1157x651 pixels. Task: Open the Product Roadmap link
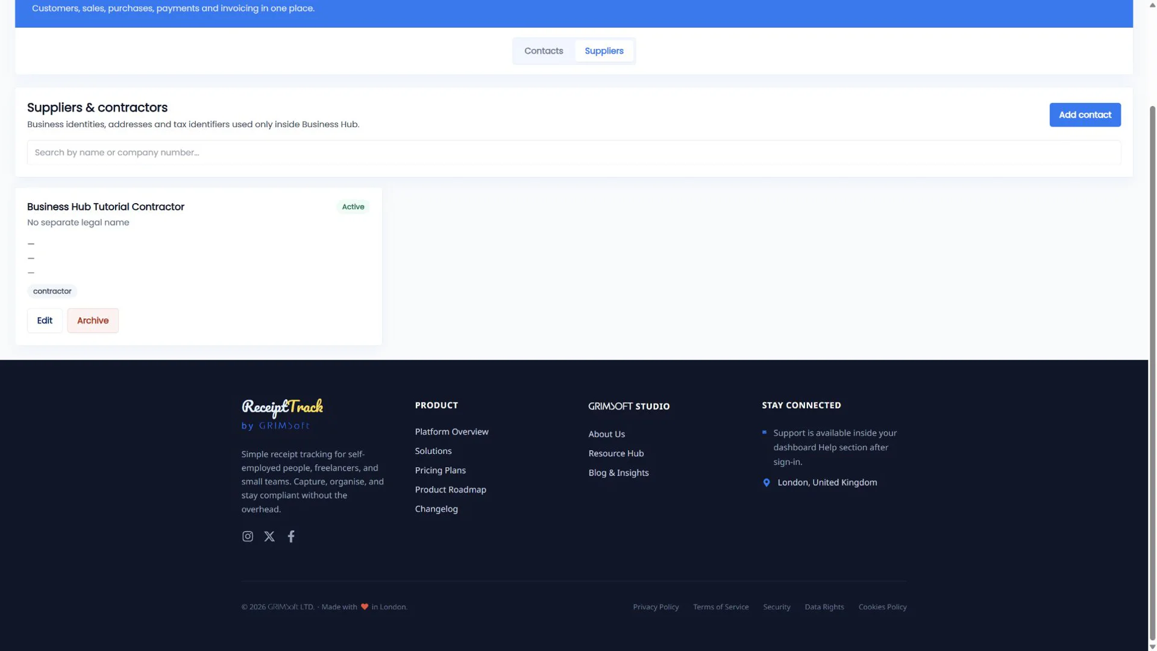pyautogui.click(x=451, y=489)
